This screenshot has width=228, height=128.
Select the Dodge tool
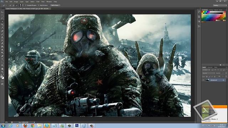coord(2,53)
